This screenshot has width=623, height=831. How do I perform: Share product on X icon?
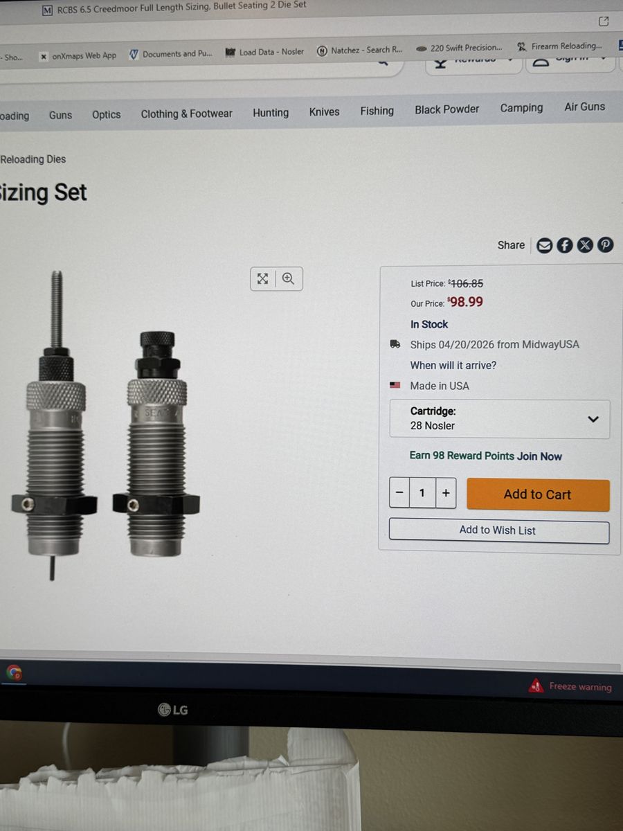point(585,245)
